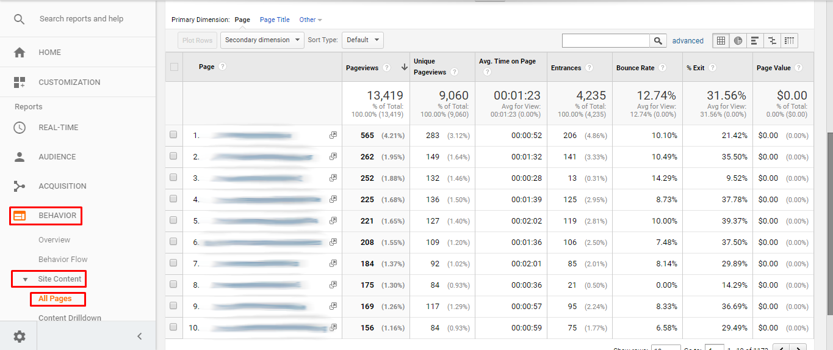Collapse the sidebar with chevron arrow
This screenshot has height=350, width=833.
coord(139,336)
